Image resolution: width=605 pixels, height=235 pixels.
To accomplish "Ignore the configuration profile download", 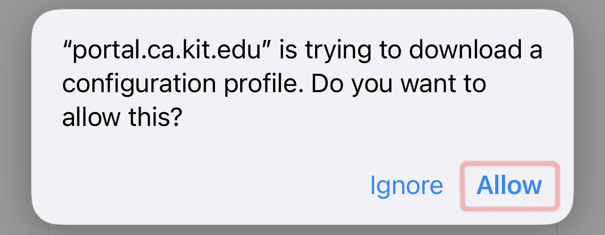I will [406, 185].
